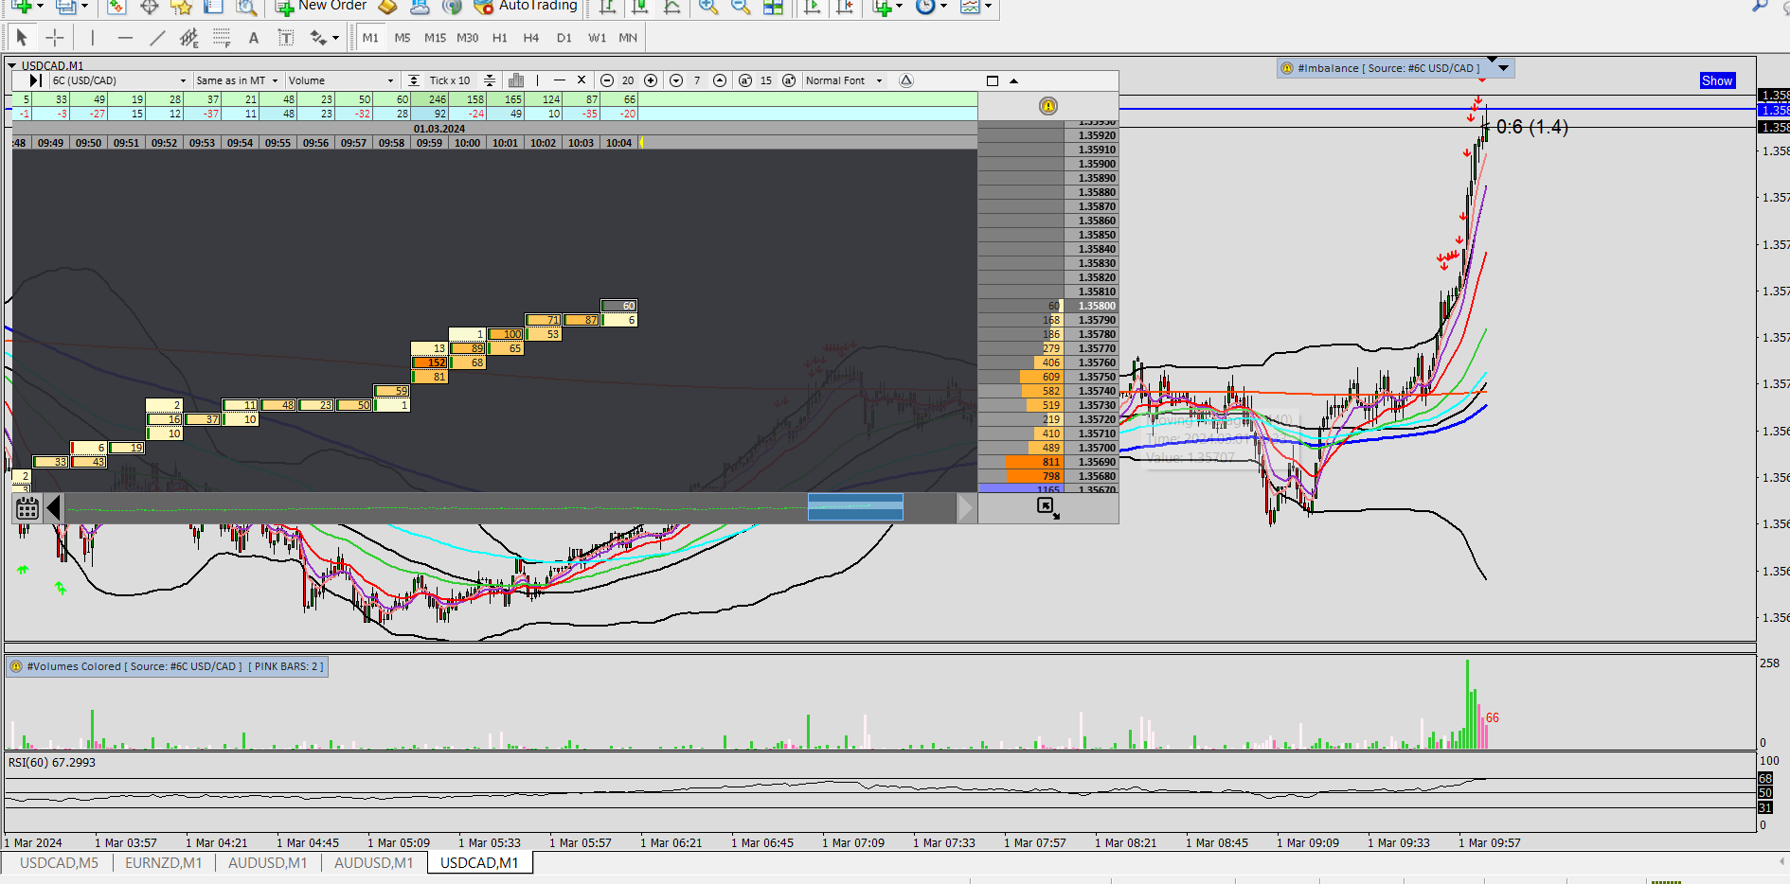The width and height of the screenshot is (1790, 884).
Task: Pick the trendline drawing tool
Action: coord(157,38)
